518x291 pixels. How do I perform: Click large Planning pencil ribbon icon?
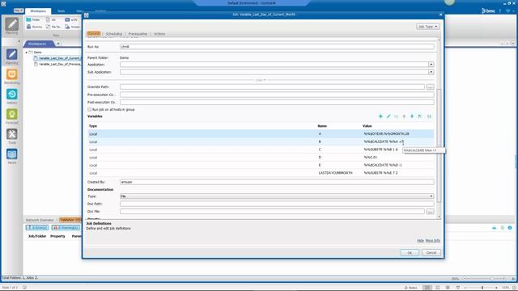point(11,25)
